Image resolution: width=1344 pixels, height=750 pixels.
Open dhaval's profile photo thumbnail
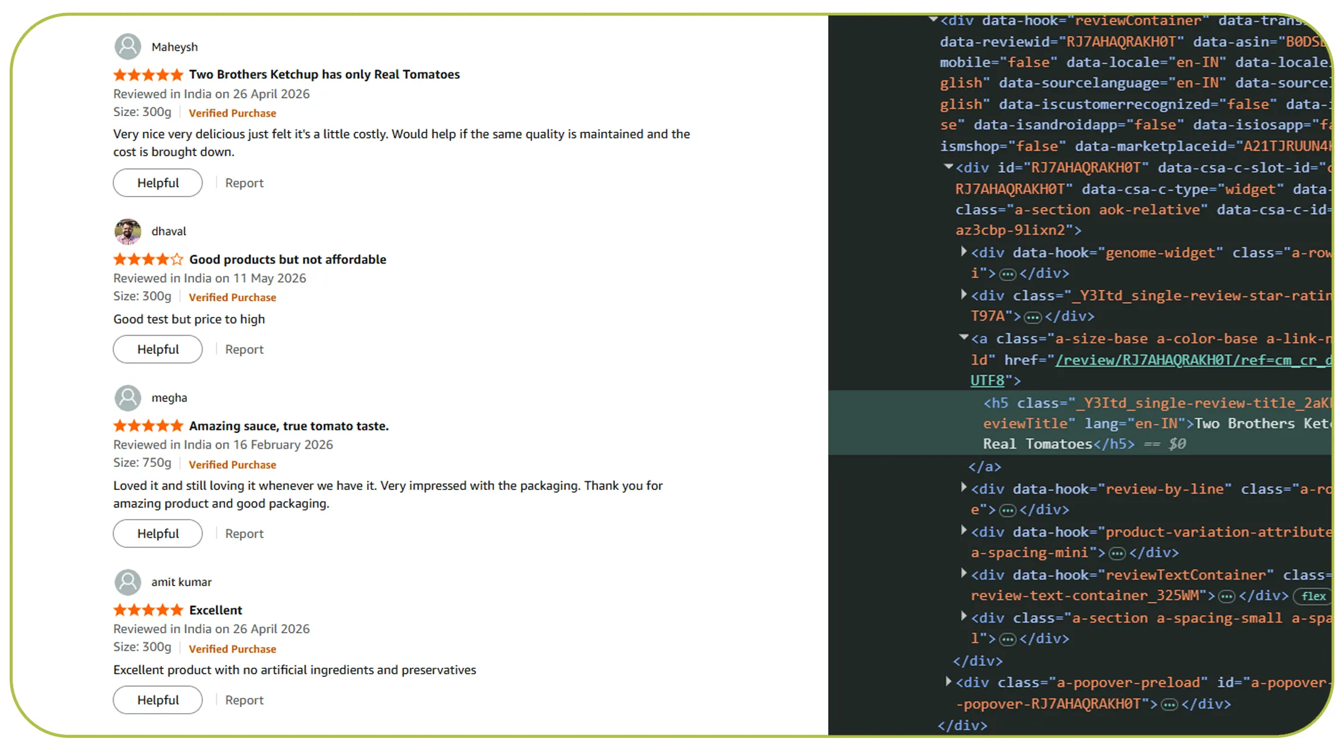click(128, 231)
